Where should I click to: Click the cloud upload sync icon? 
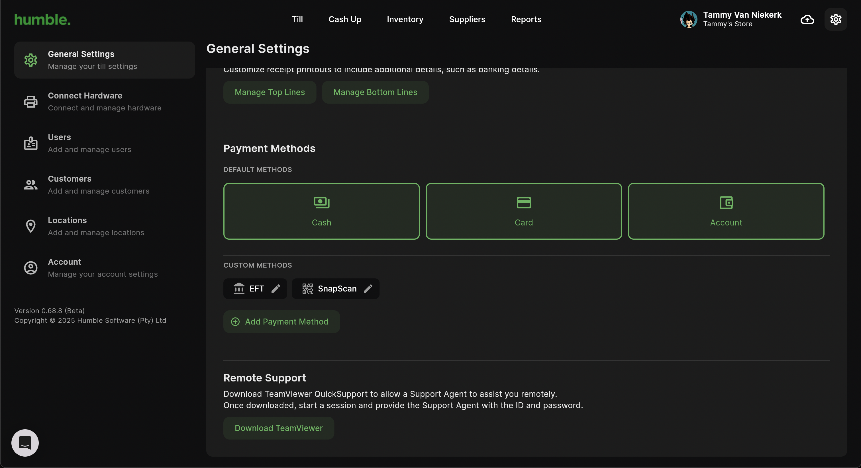807,19
